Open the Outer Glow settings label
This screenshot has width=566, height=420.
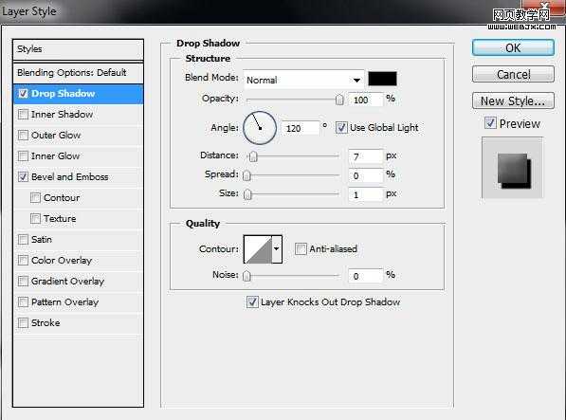pyautogui.click(x=56, y=136)
